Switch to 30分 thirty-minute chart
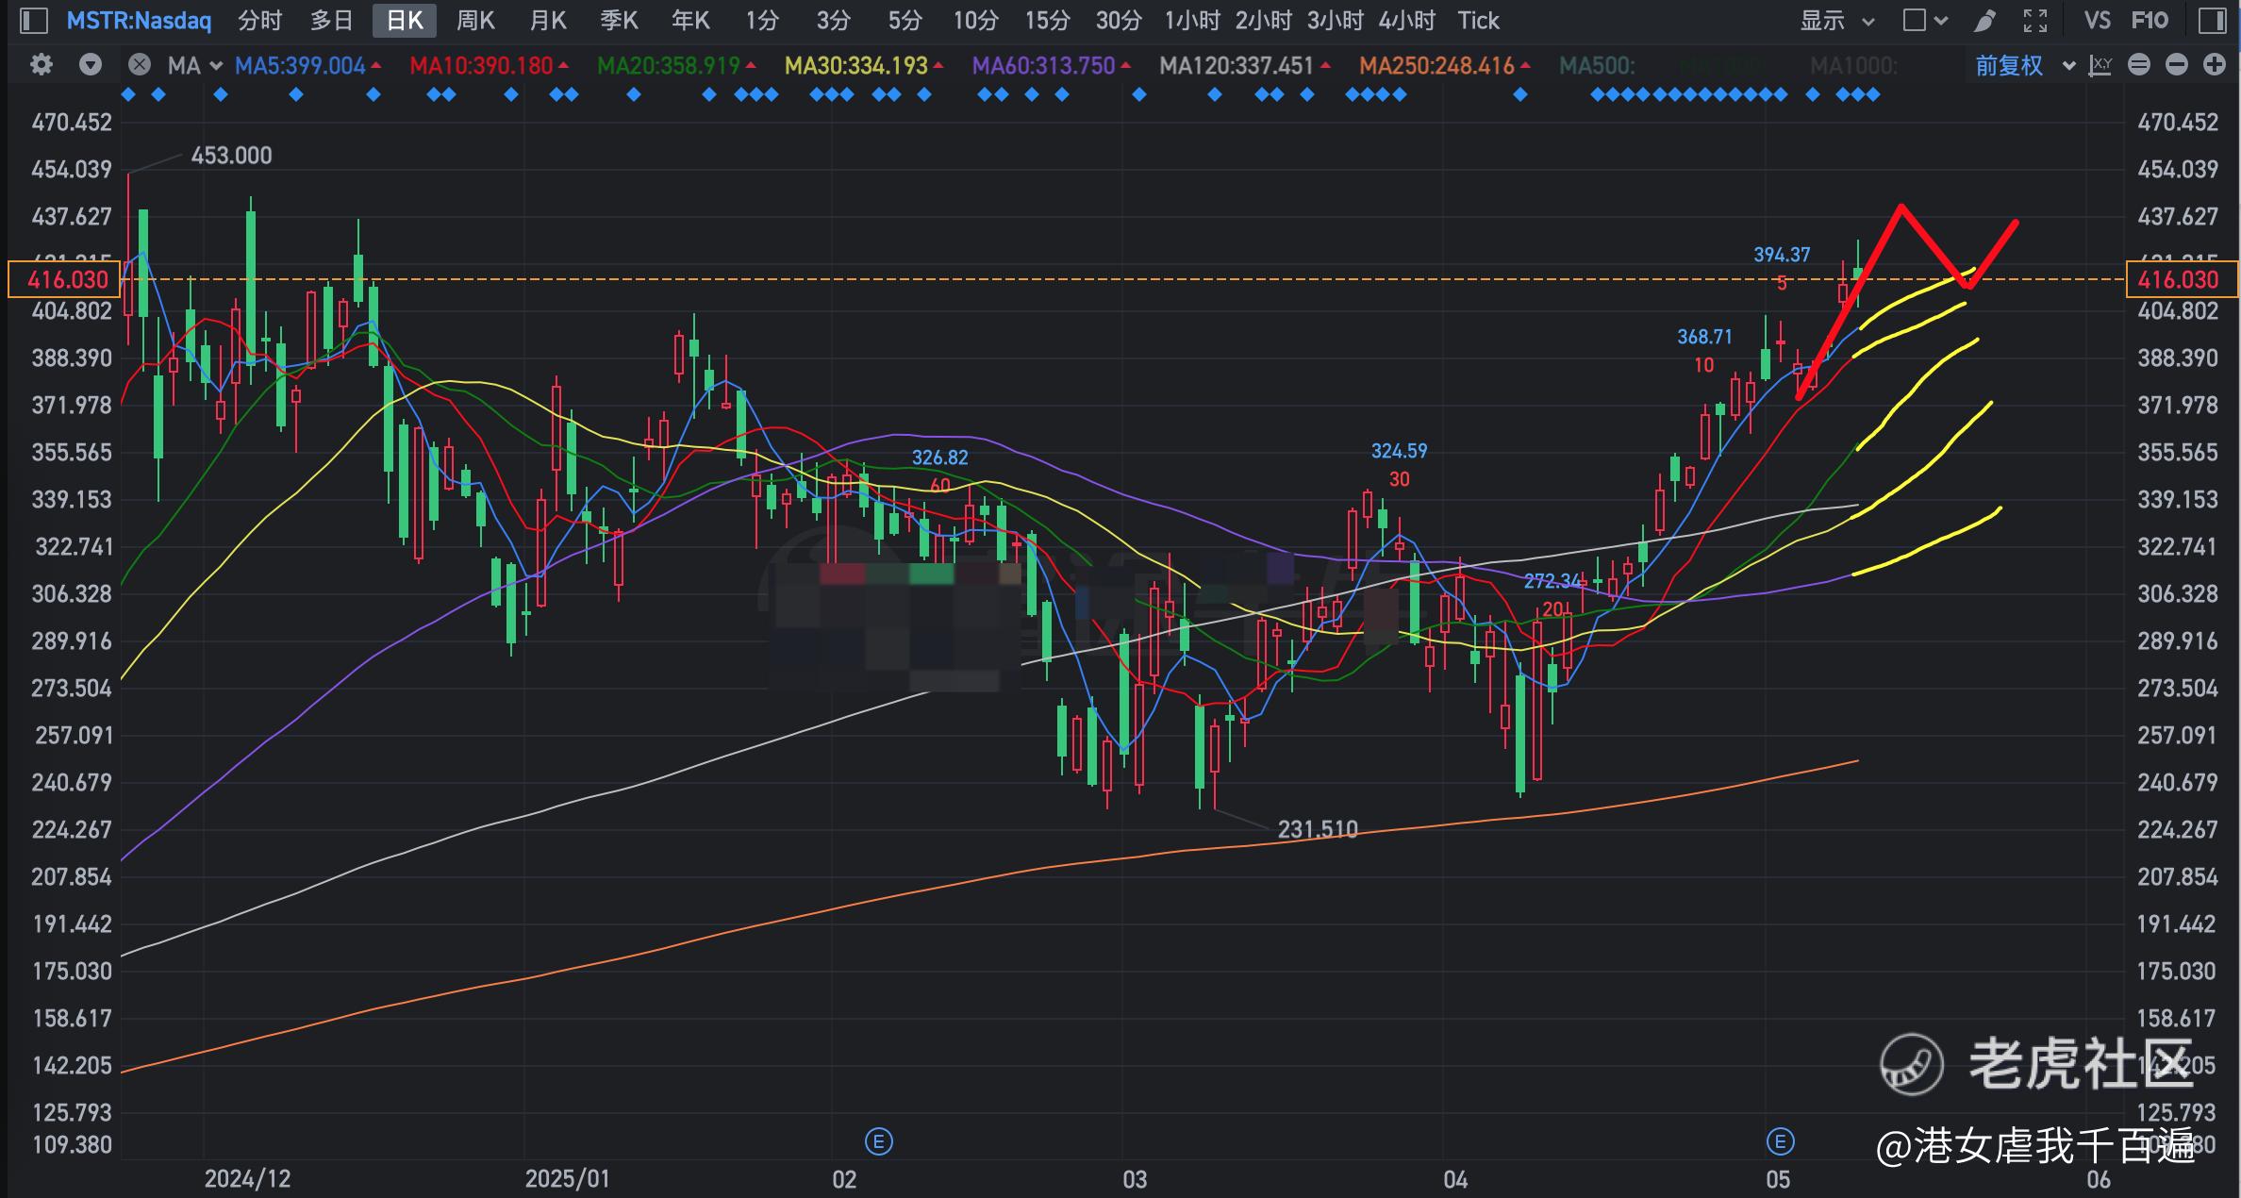This screenshot has height=1198, width=2241. point(1120,20)
